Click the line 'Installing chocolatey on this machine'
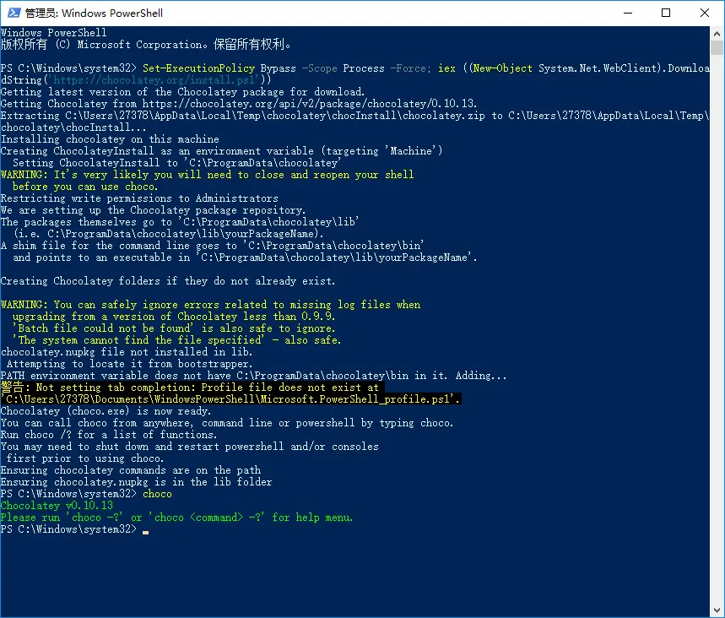Image resolution: width=725 pixels, height=618 pixels. point(110,139)
